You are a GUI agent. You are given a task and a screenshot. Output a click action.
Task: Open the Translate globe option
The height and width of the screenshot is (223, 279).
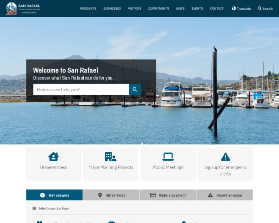(241, 8)
